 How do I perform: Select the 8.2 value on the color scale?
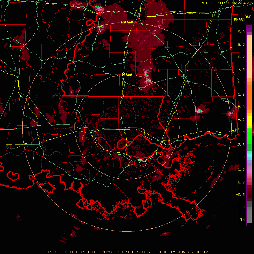[x=241, y=57]
